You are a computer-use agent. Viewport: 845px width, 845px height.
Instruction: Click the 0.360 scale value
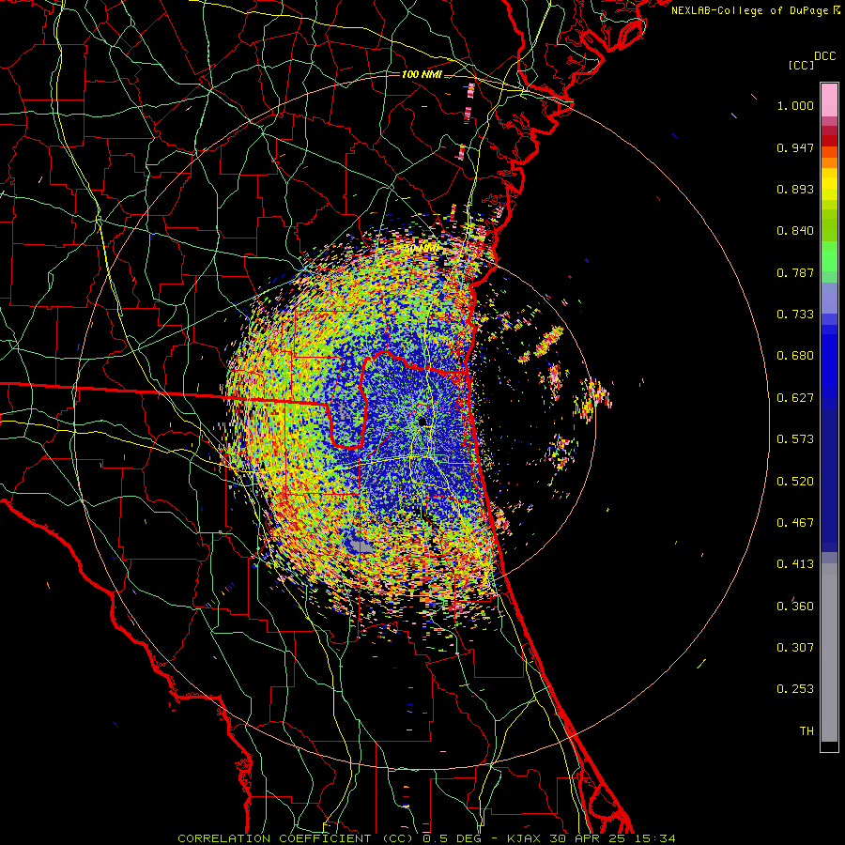(795, 607)
